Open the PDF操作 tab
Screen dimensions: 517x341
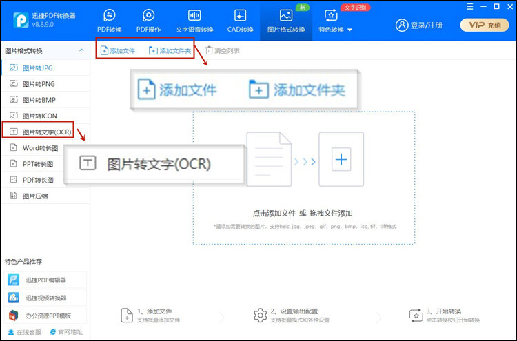point(148,21)
